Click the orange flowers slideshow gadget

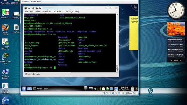(176, 29)
